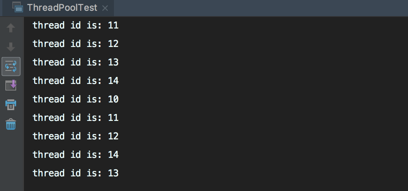Clear all console output with trash icon

pyautogui.click(x=11, y=124)
